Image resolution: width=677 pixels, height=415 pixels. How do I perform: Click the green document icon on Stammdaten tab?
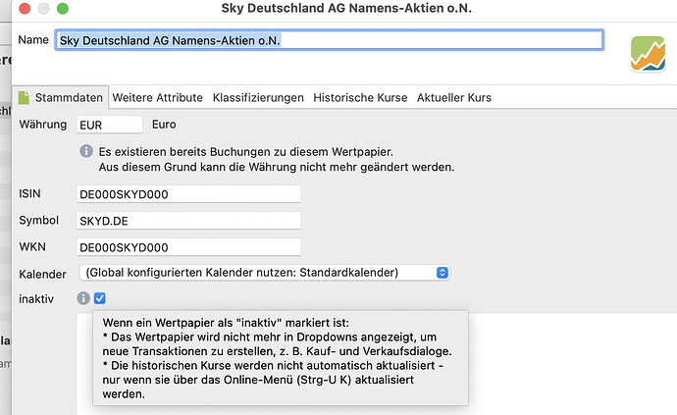(24, 97)
